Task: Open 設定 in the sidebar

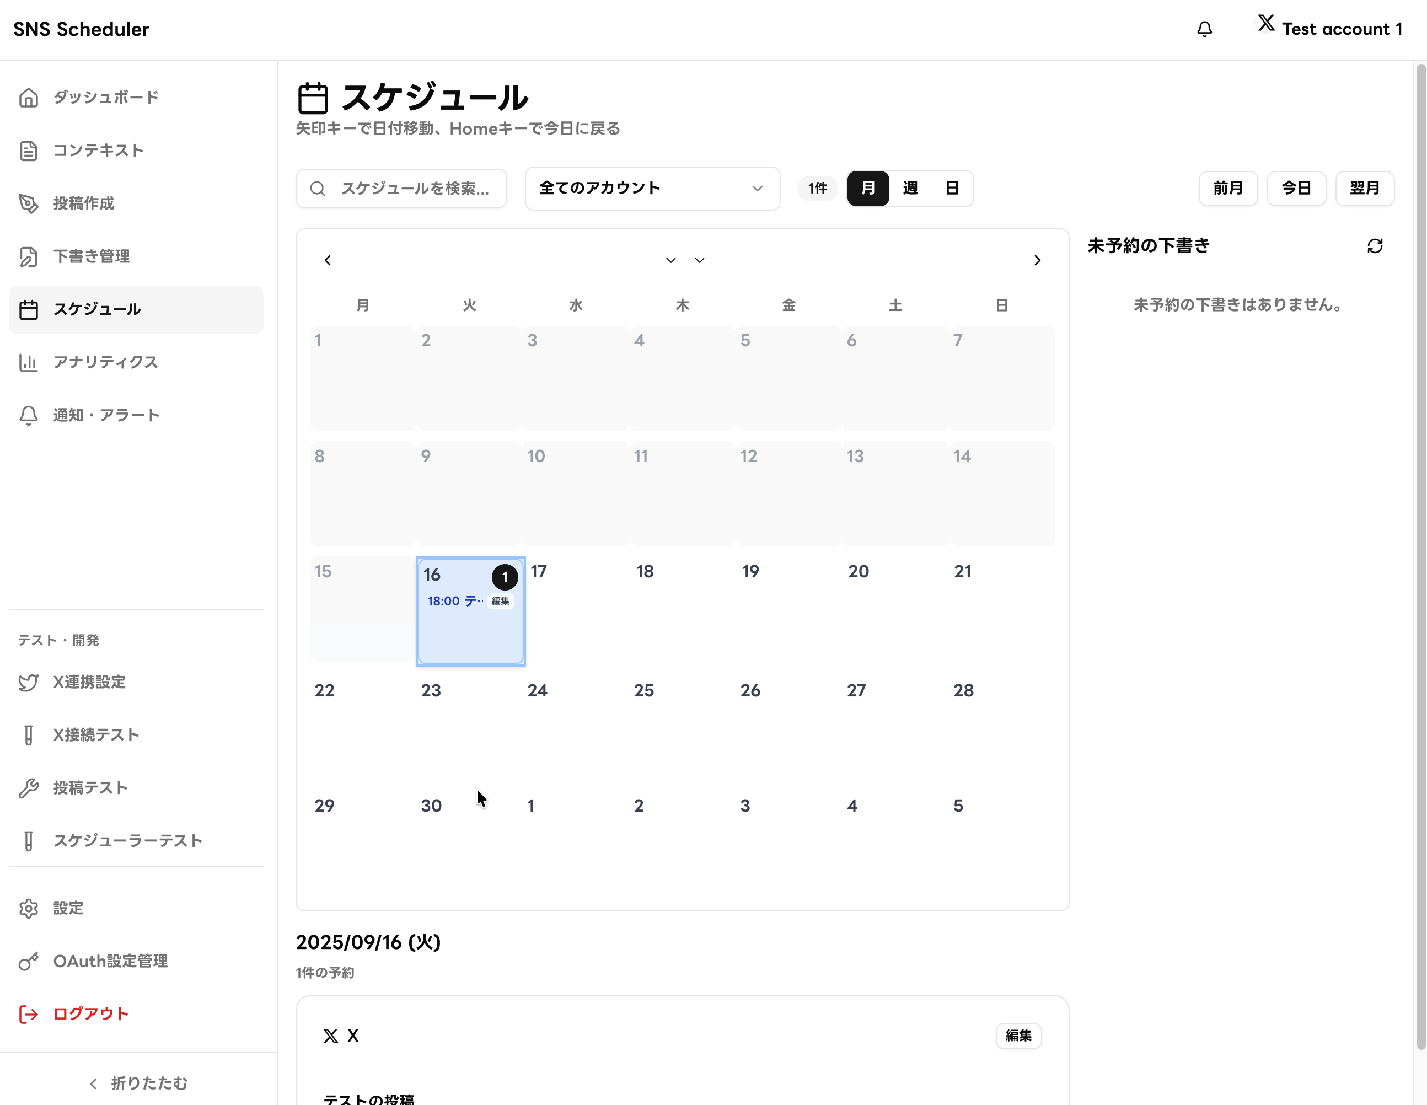Action: [68, 908]
